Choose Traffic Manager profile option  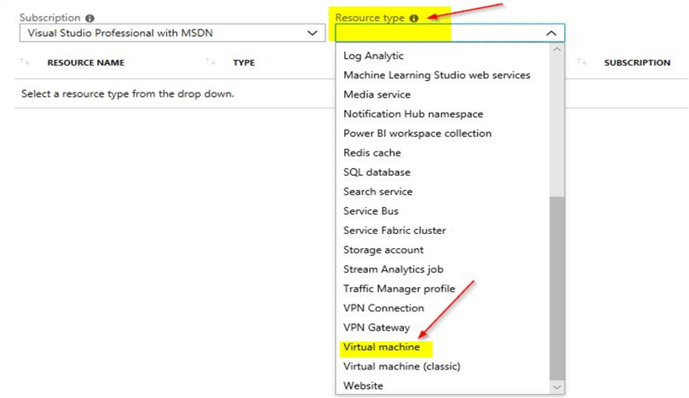(x=399, y=289)
